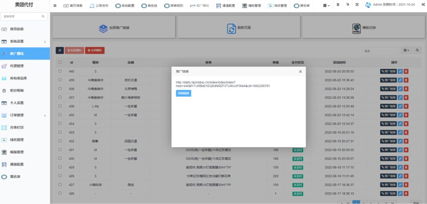The width and height of the screenshot is (427, 204).
Task: Click the blue copy-link button in dialog
Action: [183, 93]
